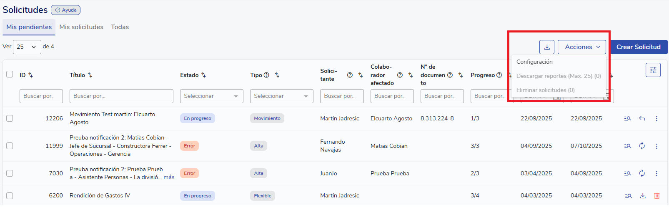Toggle the select-all checkbox in the header

click(10, 75)
